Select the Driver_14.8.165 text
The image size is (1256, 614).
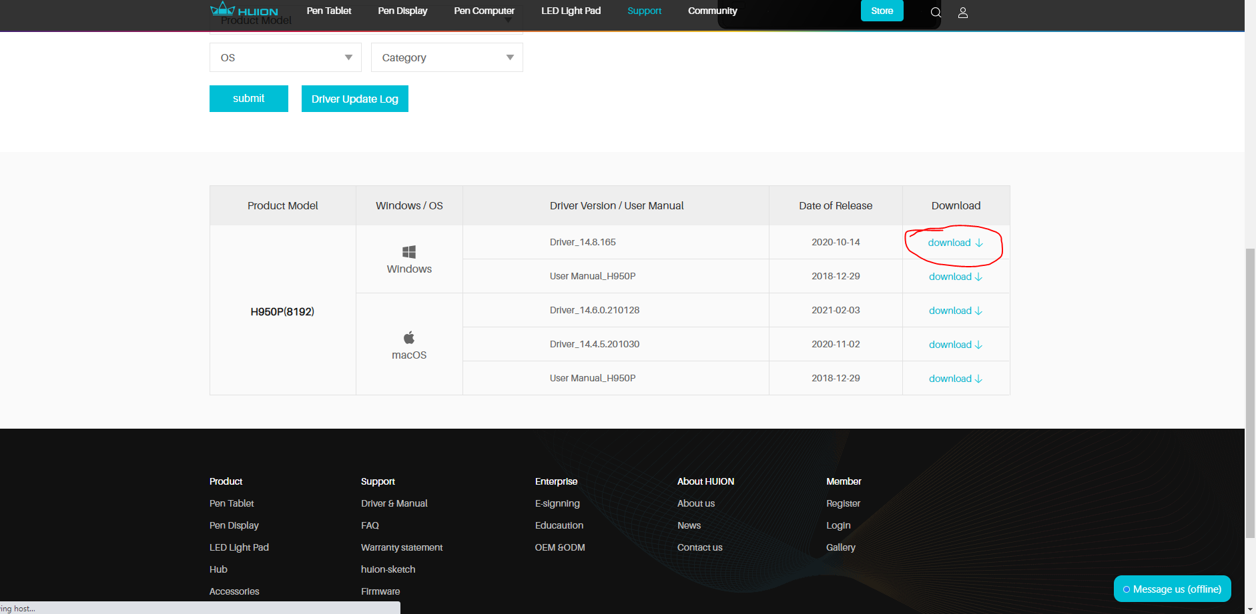[x=583, y=242]
